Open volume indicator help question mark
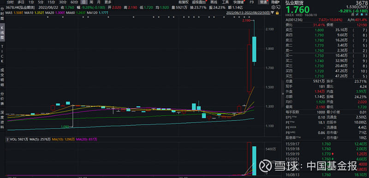 7,139
